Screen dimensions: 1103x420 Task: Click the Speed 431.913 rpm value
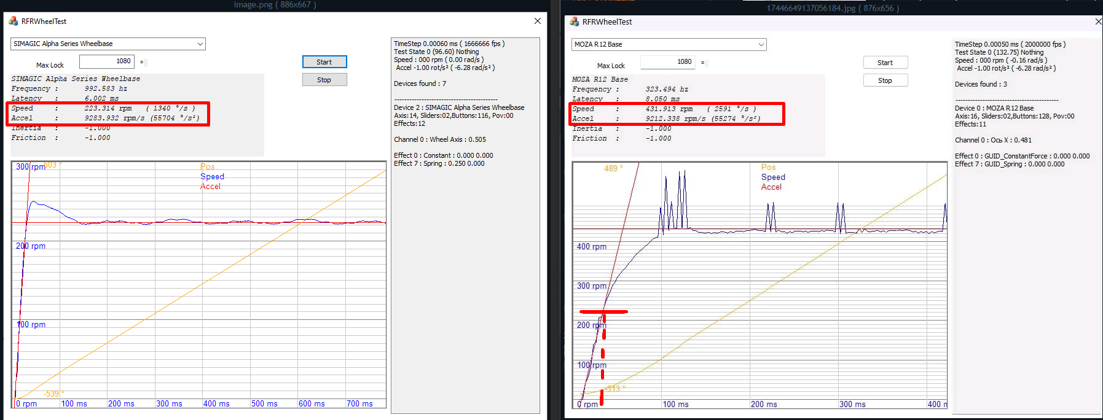tap(669, 109)
